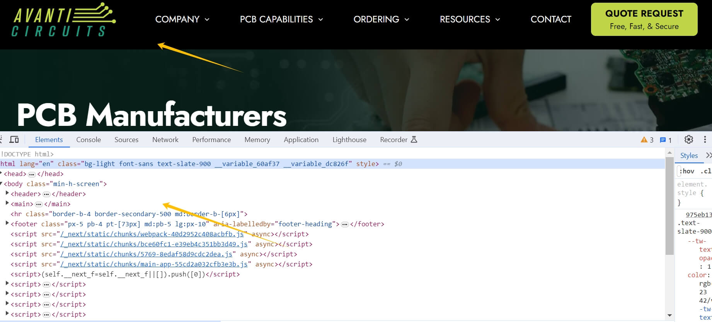Open the Ordering dropdown menu

point(381,19)
